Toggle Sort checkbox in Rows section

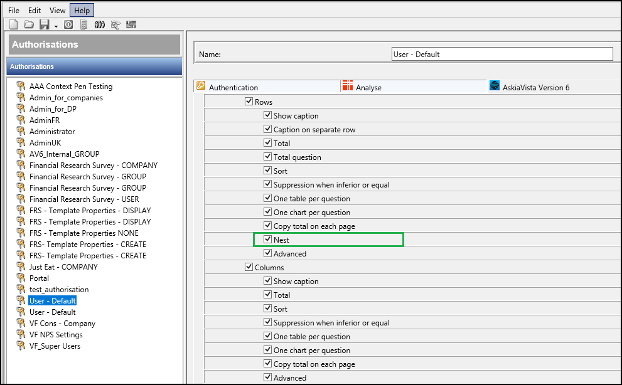click(268, 171)
